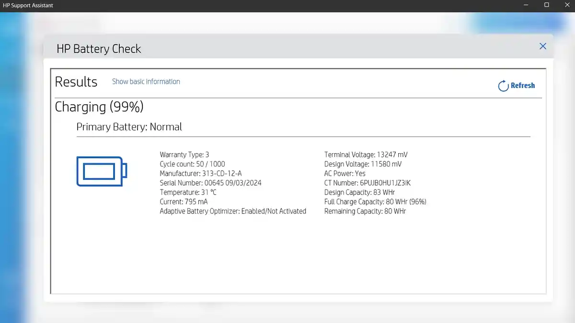Click the HP Battery Check dialog title
The width and height of the screenshot is (575, 323).
[99, 49]
